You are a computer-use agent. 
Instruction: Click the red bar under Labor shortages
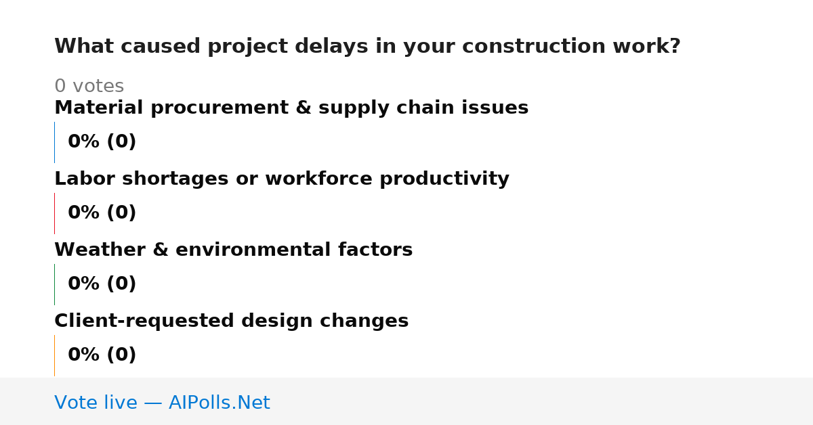tap(54, 213)
